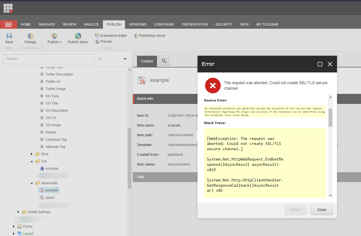361x236 pixels.
Task: Switch to the HOME ribbon tab
Action: 26,25
